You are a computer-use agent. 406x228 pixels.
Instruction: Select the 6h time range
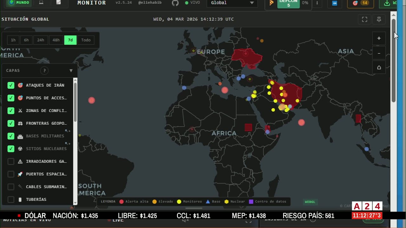26,40
